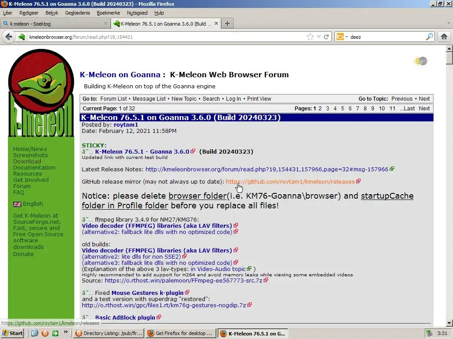453x339 pixels.
Task: Open poster profile roytam1
Action: pos(126,125)
